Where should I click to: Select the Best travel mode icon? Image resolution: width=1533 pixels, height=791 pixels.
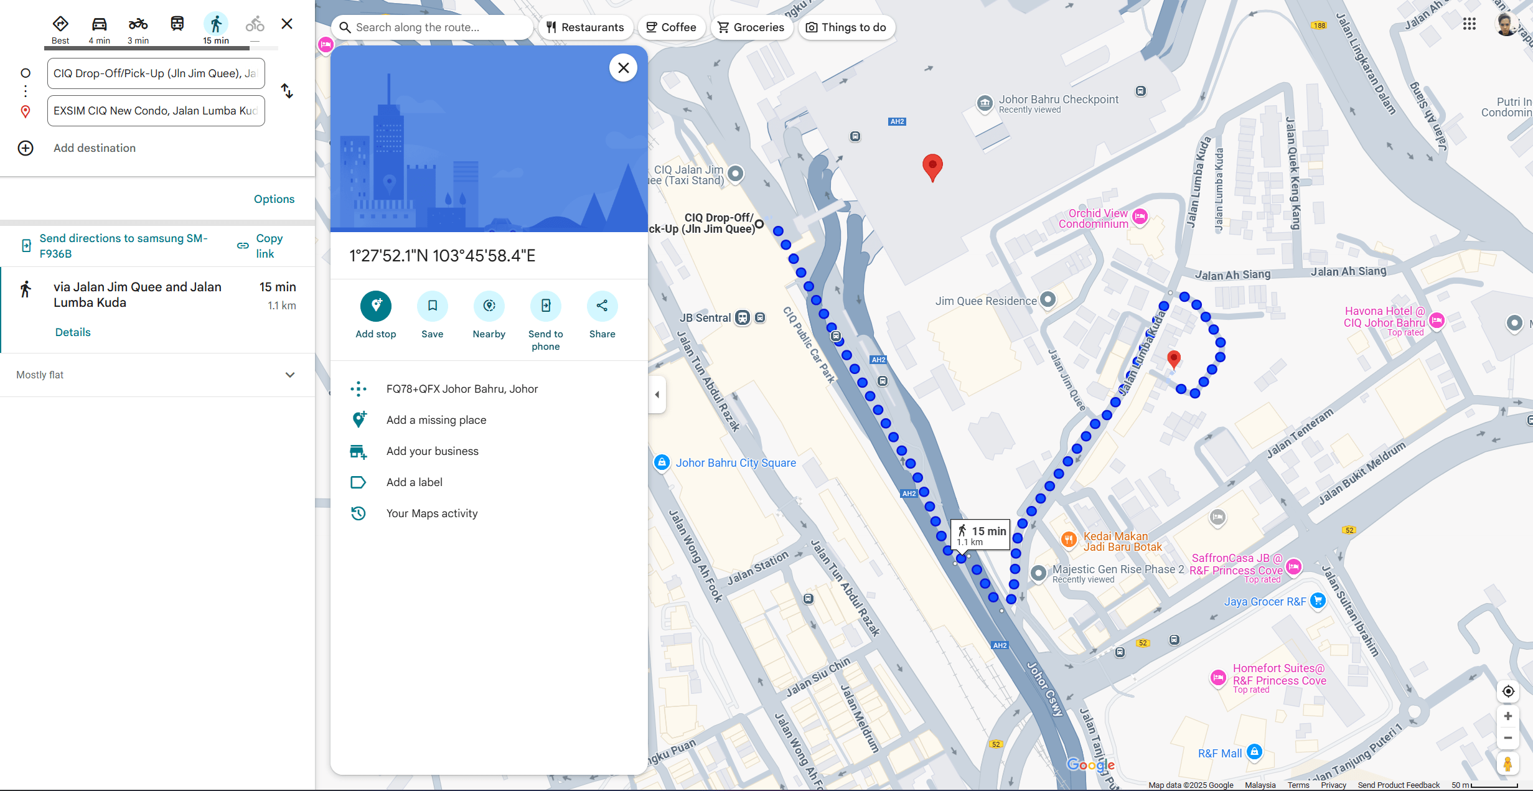pos(60,24)
